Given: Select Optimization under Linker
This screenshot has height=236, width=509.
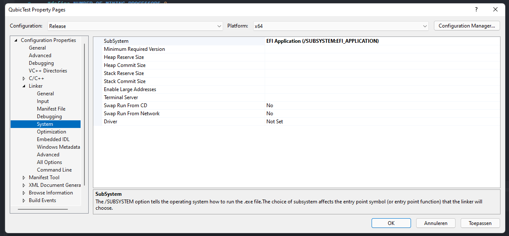Looking at the screenshot, I should [x=51, y=132].
